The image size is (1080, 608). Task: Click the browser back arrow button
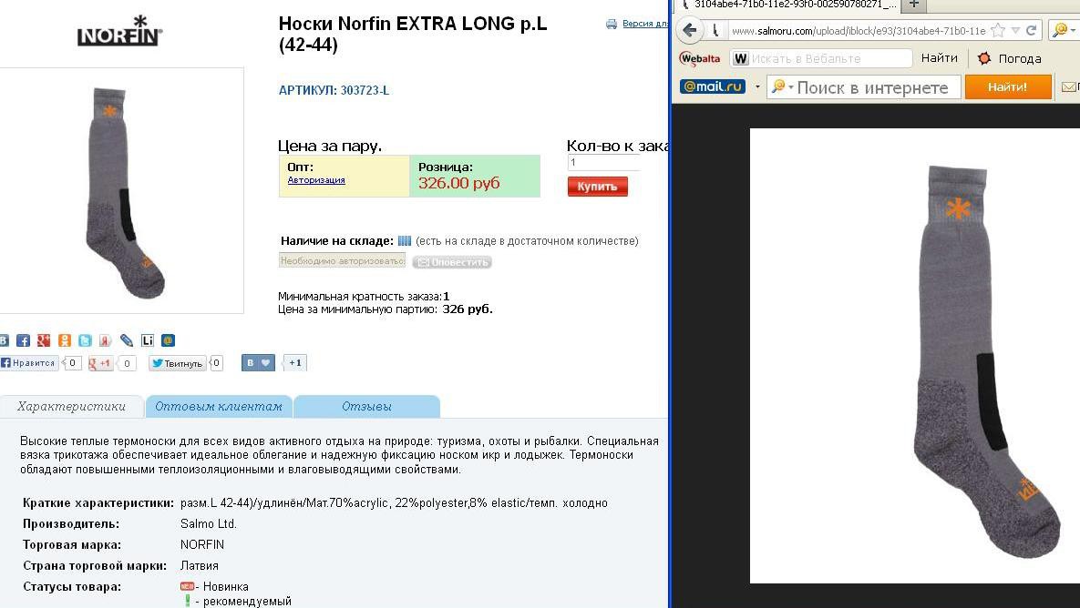(689, 30)
